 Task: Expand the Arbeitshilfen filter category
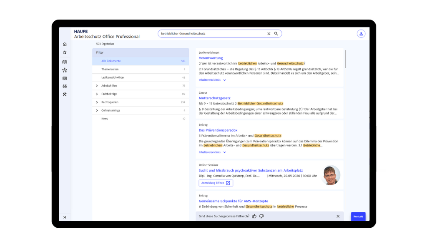[x=97, y=86]
